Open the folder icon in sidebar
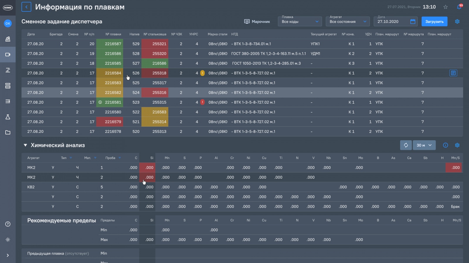 tap(8, 132)
